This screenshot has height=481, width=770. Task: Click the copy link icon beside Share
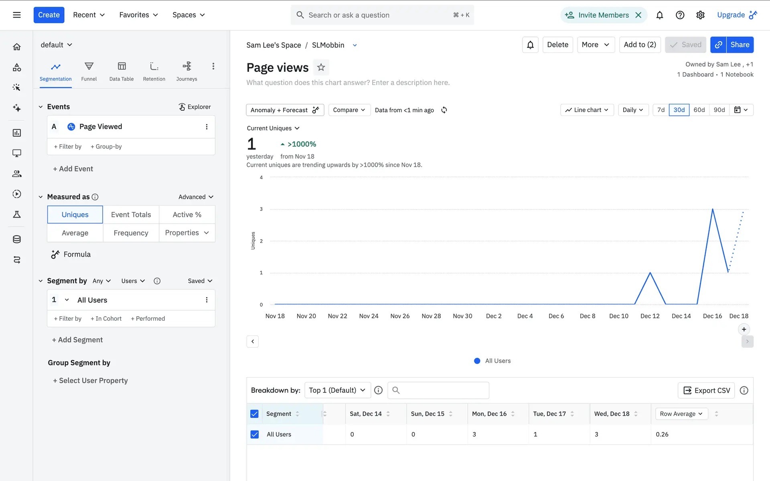tap(719, 44)
